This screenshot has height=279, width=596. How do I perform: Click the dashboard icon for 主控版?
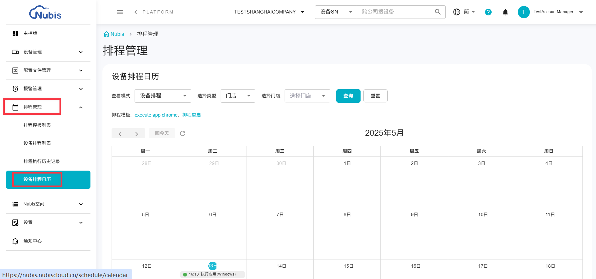pyautogui.click(x=15, y=33)
